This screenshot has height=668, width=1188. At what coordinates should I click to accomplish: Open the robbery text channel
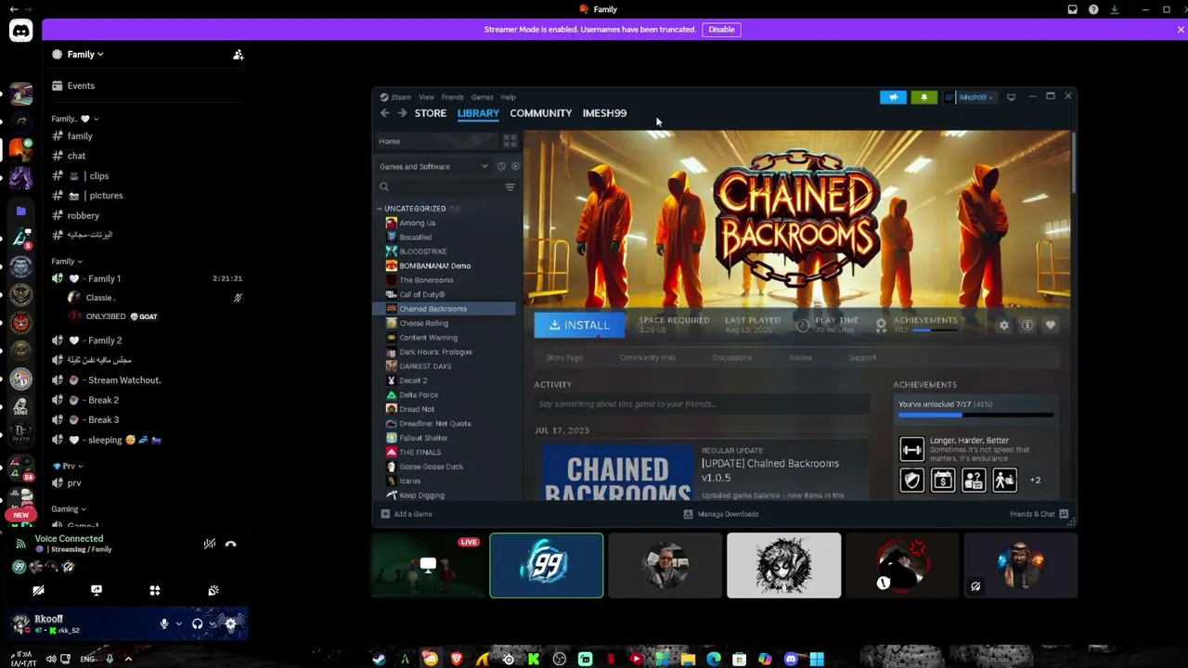[83, 215]
